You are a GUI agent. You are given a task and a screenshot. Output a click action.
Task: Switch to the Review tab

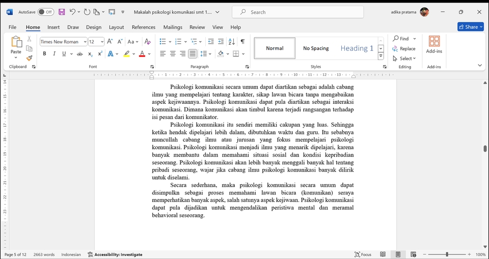(x=197, y=27)
